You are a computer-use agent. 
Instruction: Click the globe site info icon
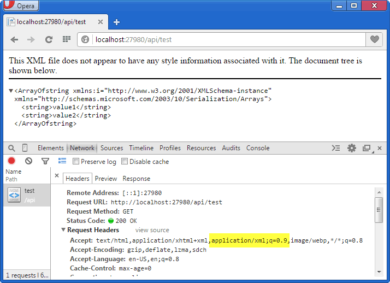pos(85,39)
